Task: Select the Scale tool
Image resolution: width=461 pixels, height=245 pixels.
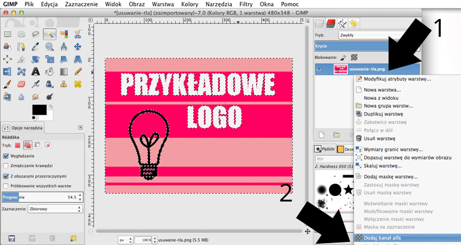Action: coord(49,59)
